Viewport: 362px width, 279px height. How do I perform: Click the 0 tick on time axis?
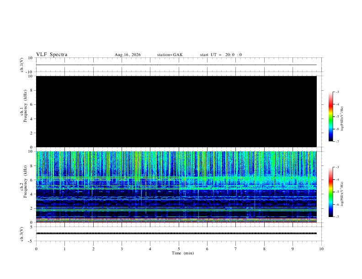pos(36,249)
